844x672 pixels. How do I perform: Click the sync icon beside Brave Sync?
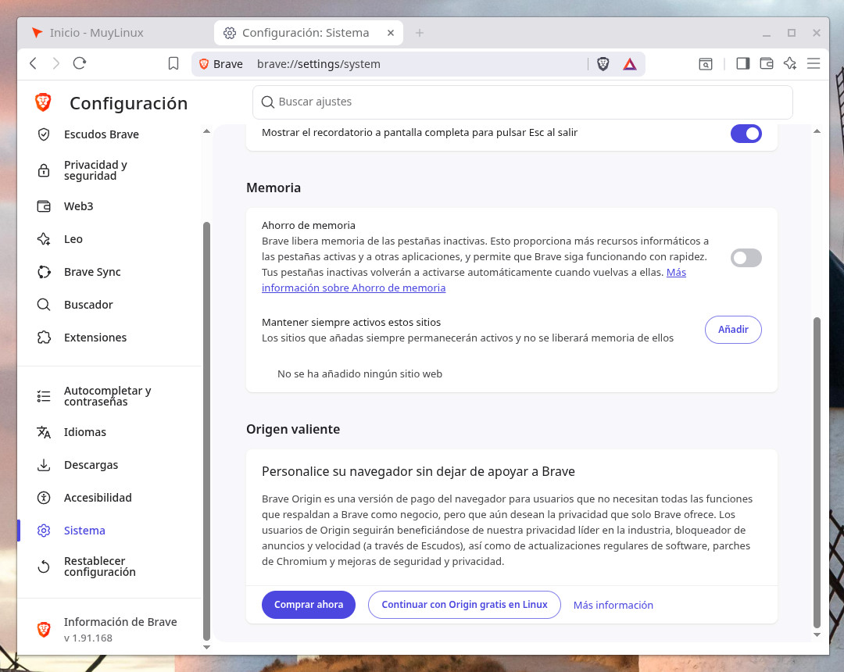click(x=44, y=272)
